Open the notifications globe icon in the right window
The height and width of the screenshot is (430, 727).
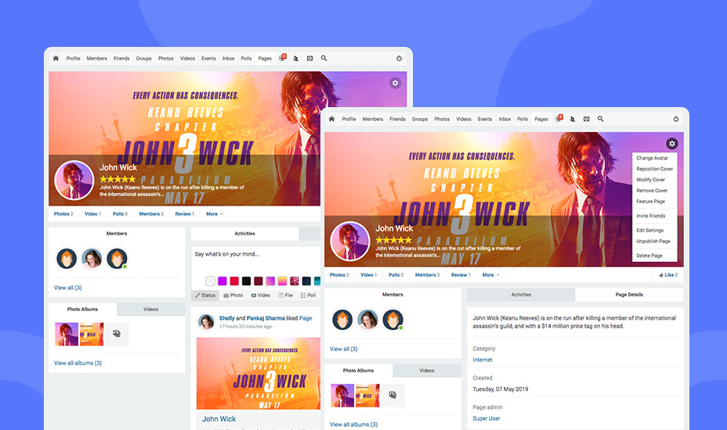559,119
